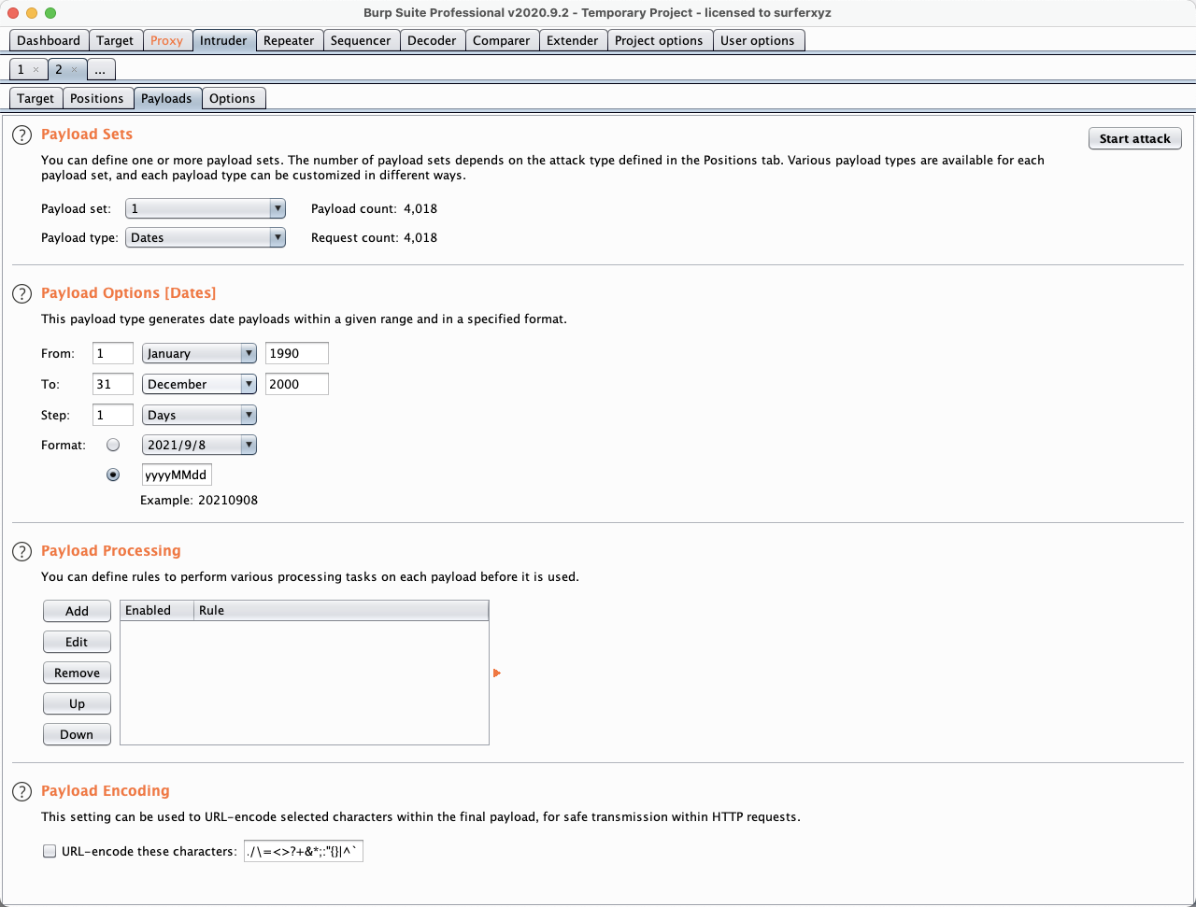Open the Proxy tab
This screenshot has width=1196, height=907.
167,40
